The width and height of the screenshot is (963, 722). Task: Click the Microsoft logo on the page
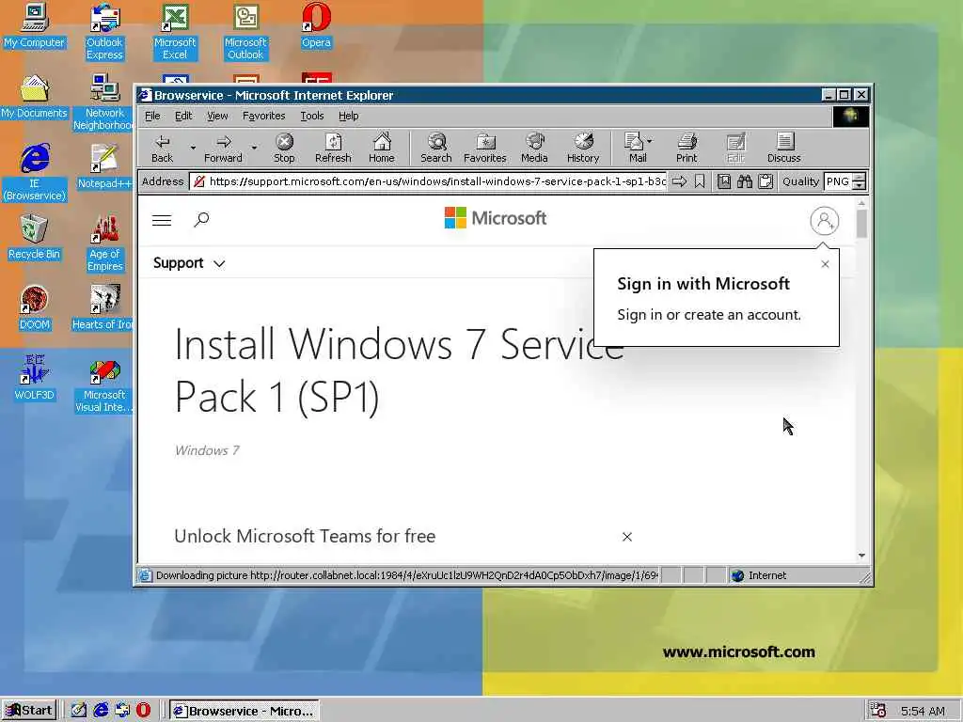click(495, 218)
